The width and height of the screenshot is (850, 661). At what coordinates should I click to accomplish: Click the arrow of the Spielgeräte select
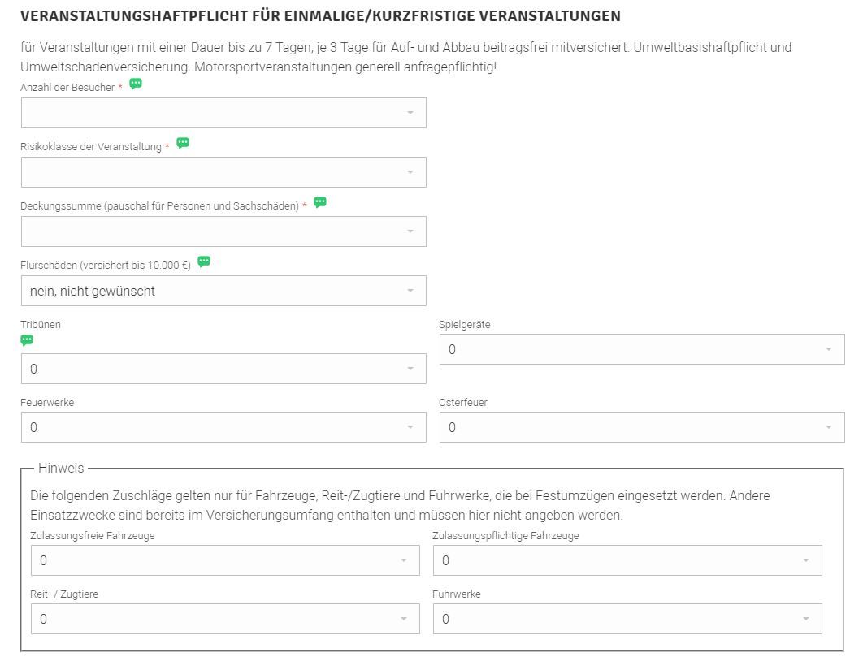pos(828,349)
